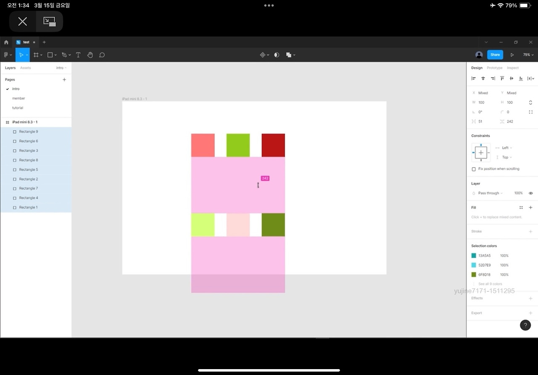The image size is (538, 375).
Task: Toggle constrain proportions lock
Action: tap(530, 102)
